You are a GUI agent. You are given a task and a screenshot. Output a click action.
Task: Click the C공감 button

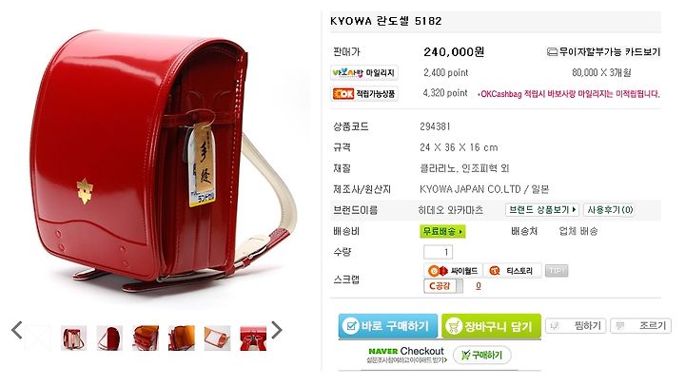(x=443, y=286)
